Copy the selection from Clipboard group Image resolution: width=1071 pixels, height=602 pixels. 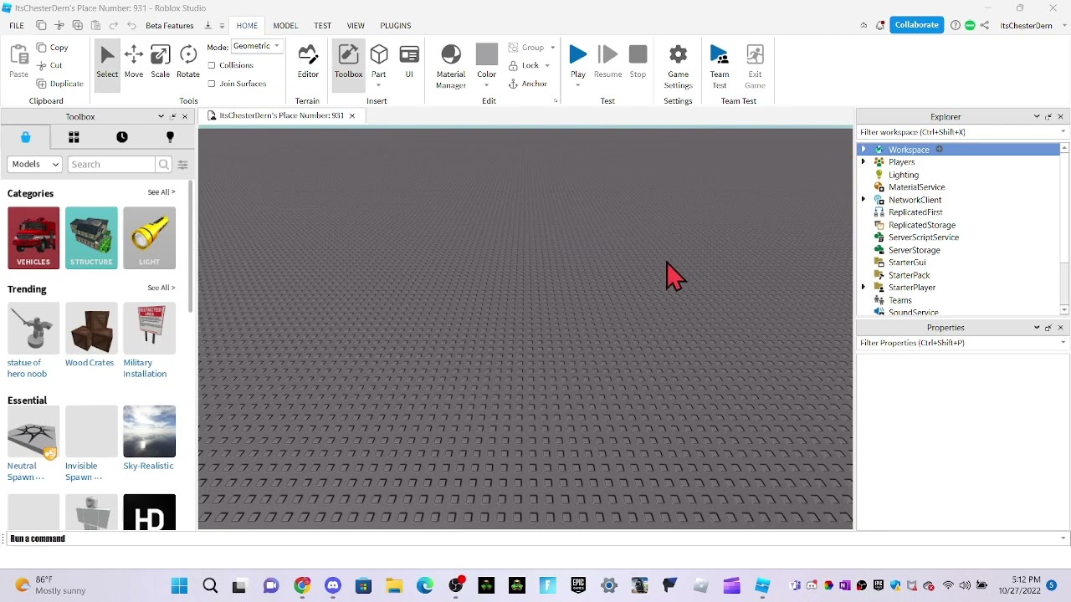[52, 48]
